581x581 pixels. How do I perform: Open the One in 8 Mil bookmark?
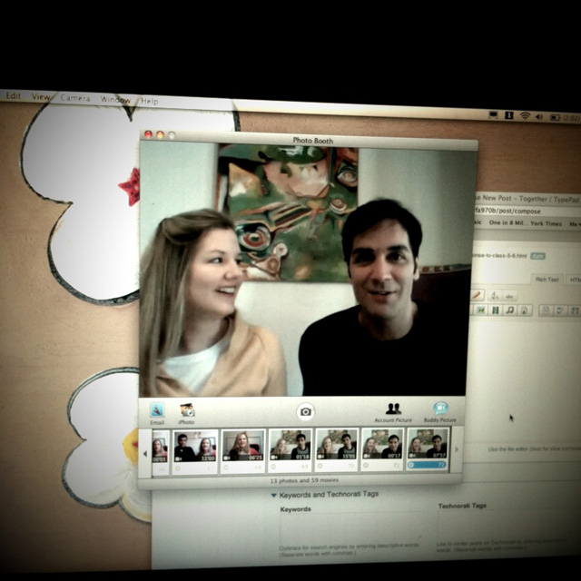click(x=507, y=222)
